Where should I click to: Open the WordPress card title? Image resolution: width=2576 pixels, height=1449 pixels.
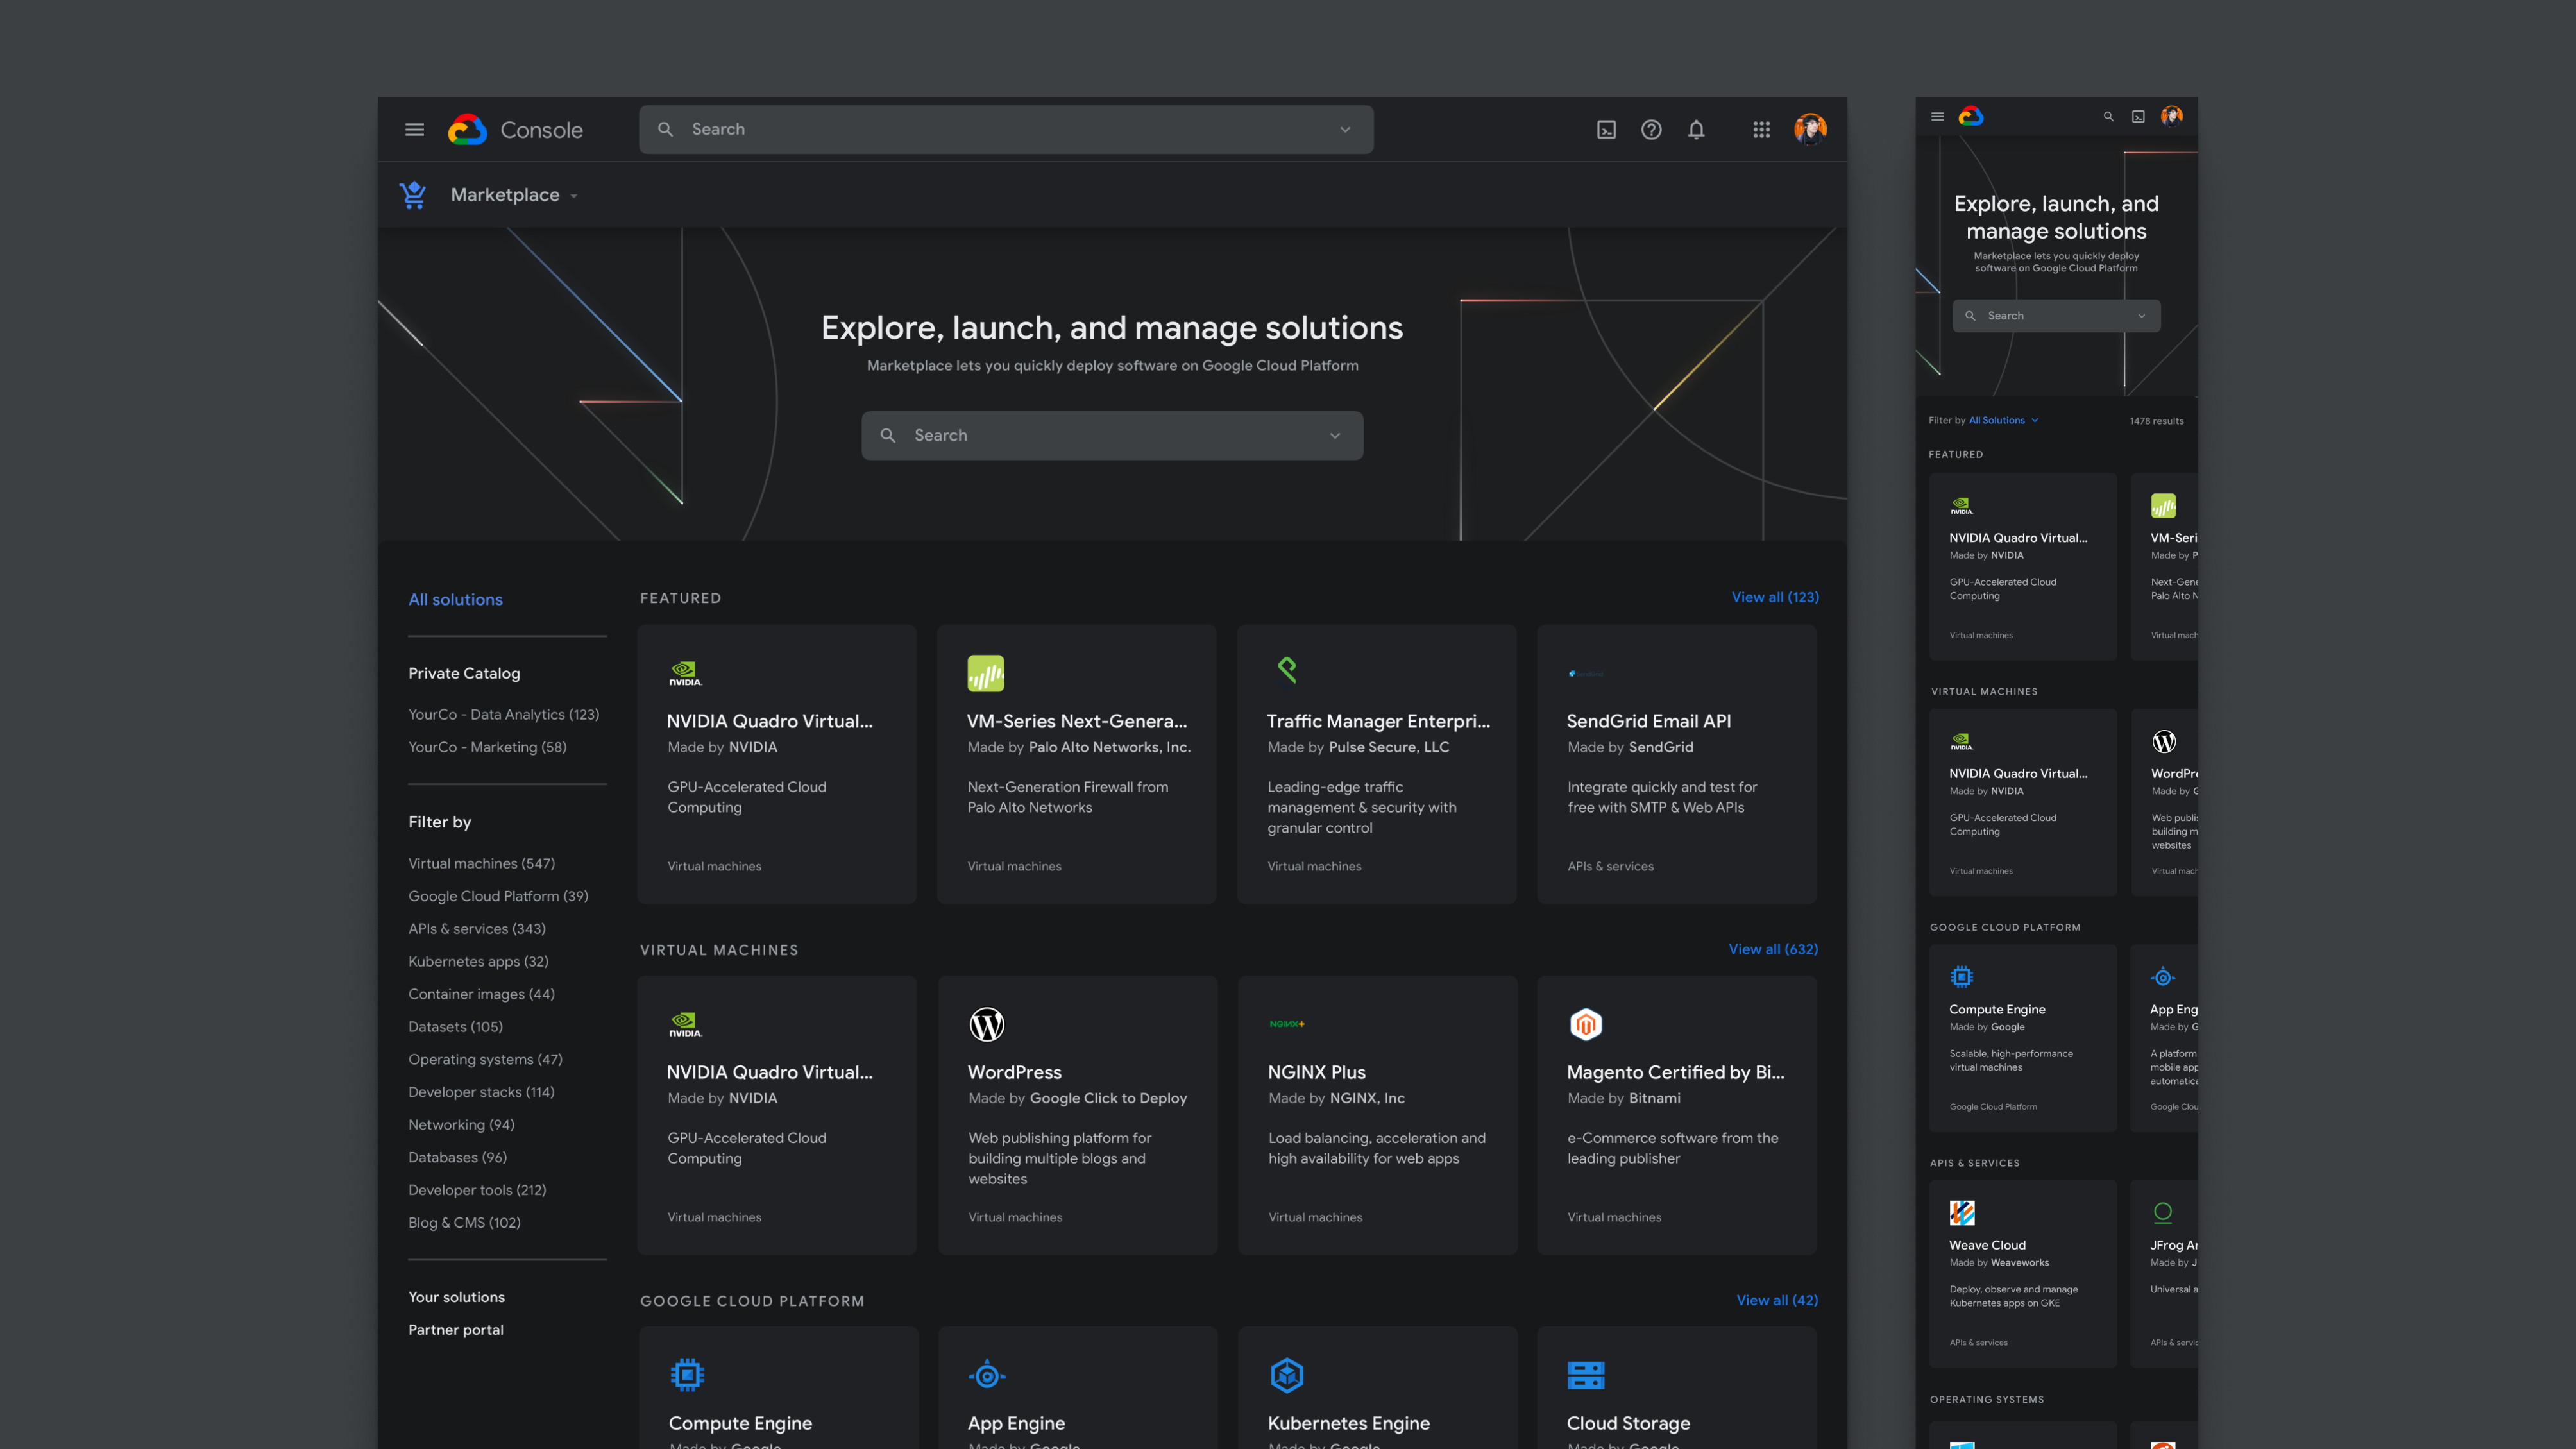tap(1014, 1072)
